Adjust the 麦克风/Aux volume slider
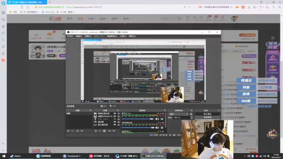 click(138, 119)
